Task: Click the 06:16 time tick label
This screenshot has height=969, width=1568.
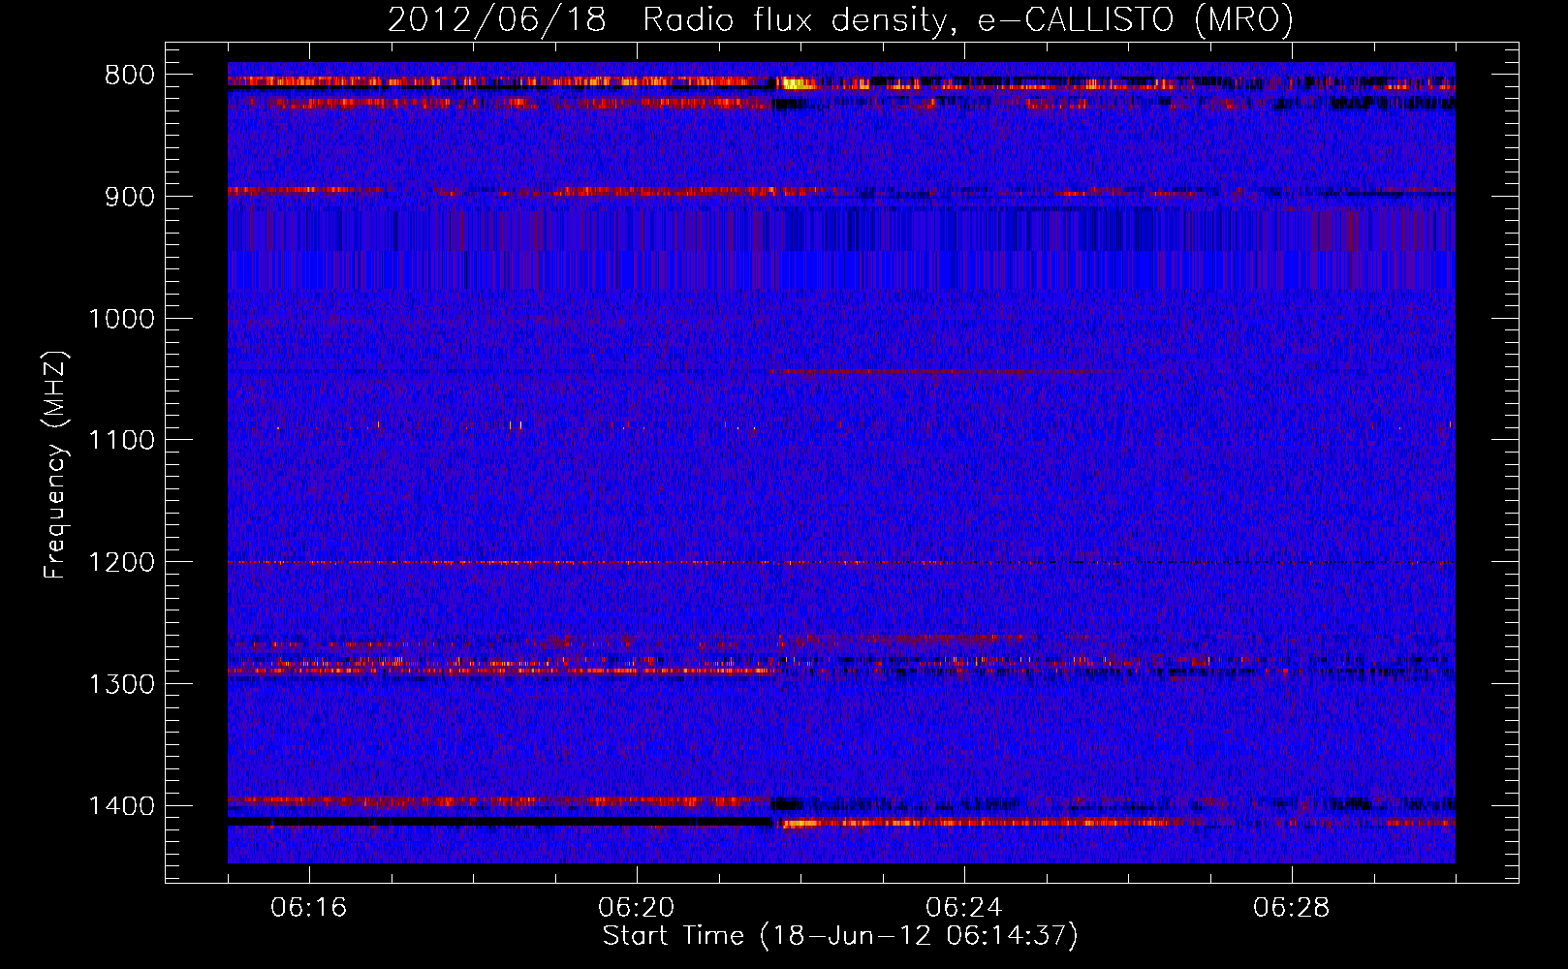Action: (309, 908)
